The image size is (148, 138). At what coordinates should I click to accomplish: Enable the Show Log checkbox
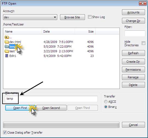pos(90,17)
